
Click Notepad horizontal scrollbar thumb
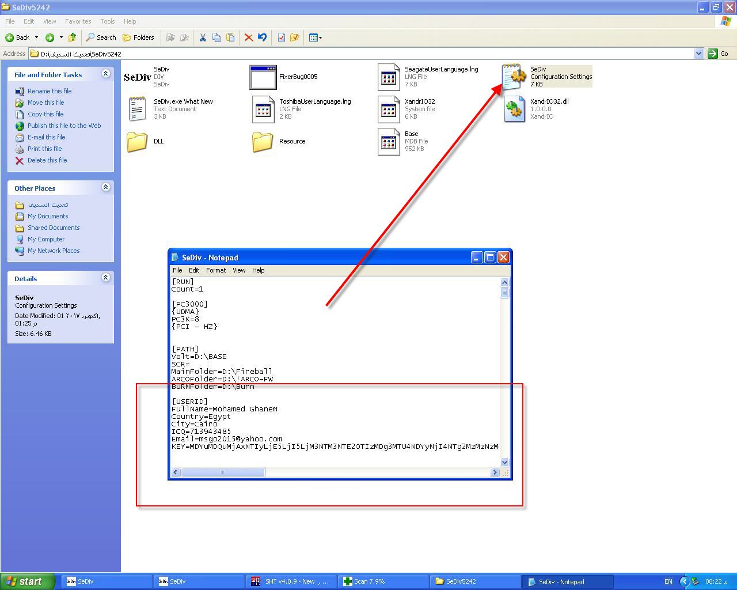point(223,472)
